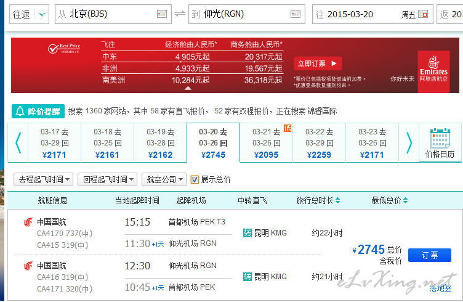Open city list icon in destination field

click(x=296, y=14)
